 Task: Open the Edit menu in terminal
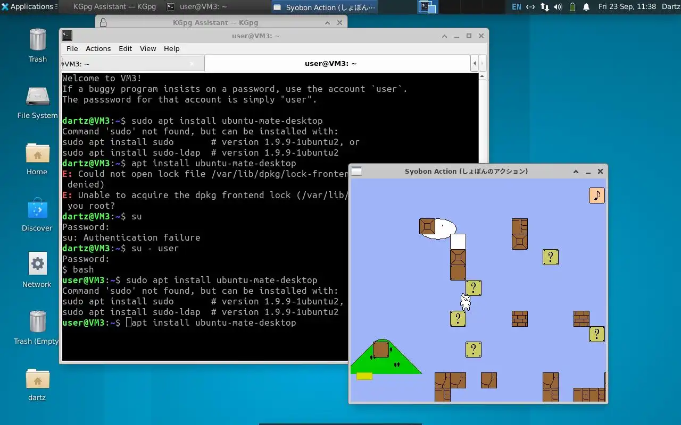126,48
